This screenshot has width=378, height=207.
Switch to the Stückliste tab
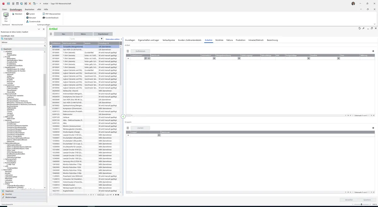click(x=219, y=40)
